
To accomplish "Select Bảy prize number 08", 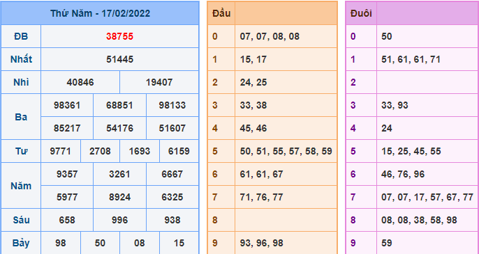I will click(x=140, y=243).
